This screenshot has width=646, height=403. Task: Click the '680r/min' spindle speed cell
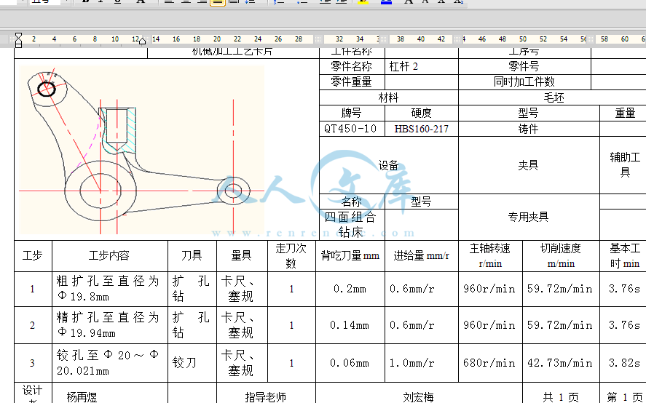(x=490, y=363)
